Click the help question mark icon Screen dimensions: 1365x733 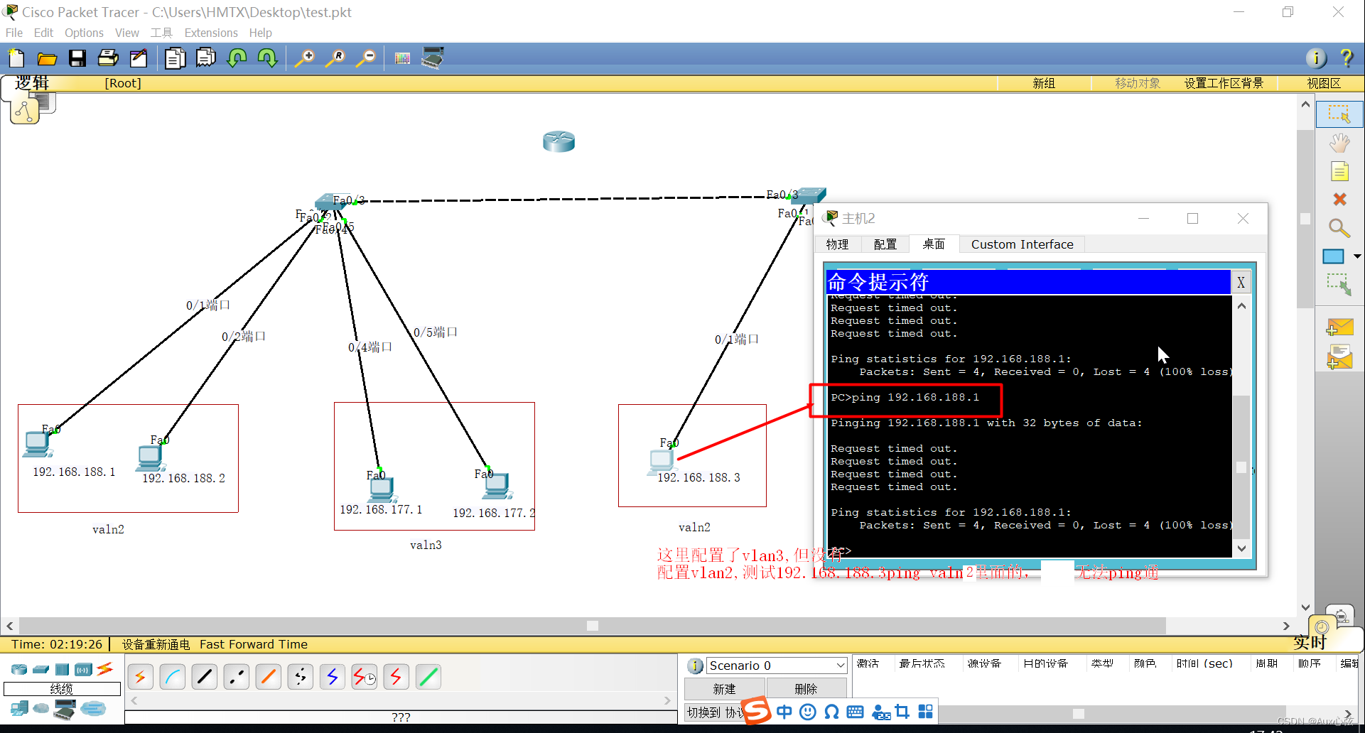pyautogui.click(x=1346, y=58)
